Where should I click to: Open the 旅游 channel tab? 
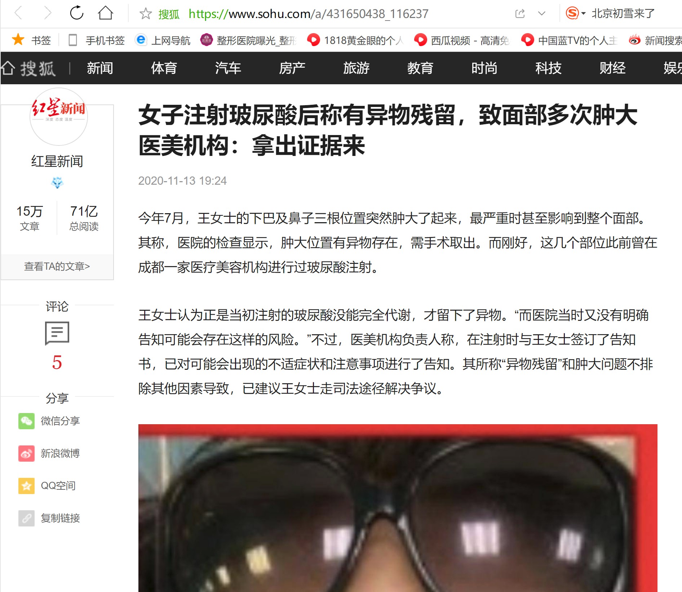[x=356, y=68]
